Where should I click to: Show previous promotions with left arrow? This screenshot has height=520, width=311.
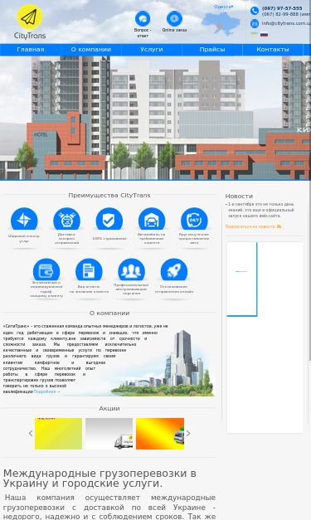click(x=31, y=434)
